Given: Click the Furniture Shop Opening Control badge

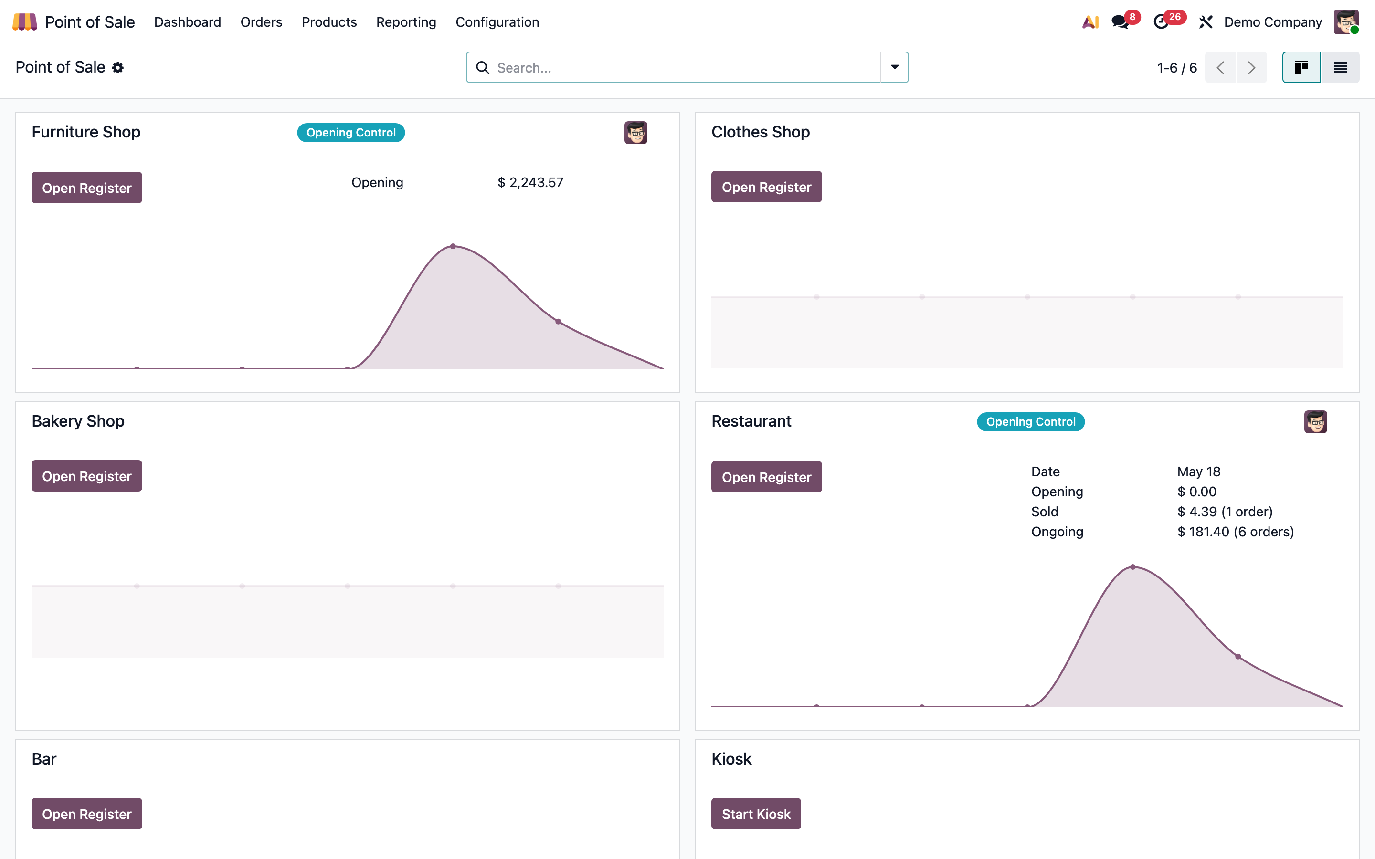Looking at the screenshot, I should [351, 132].
